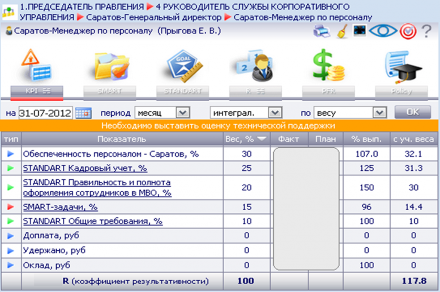This screenshot has height=292, width=440.
Task: Sort by the Вес, % column header
Action: 246,139
